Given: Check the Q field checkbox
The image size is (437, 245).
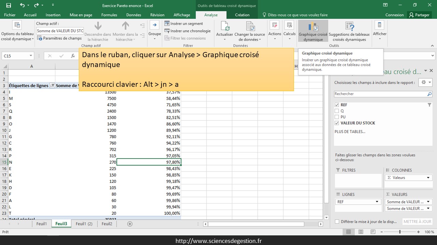Looking at the screenshot, I should coord(337,111).
